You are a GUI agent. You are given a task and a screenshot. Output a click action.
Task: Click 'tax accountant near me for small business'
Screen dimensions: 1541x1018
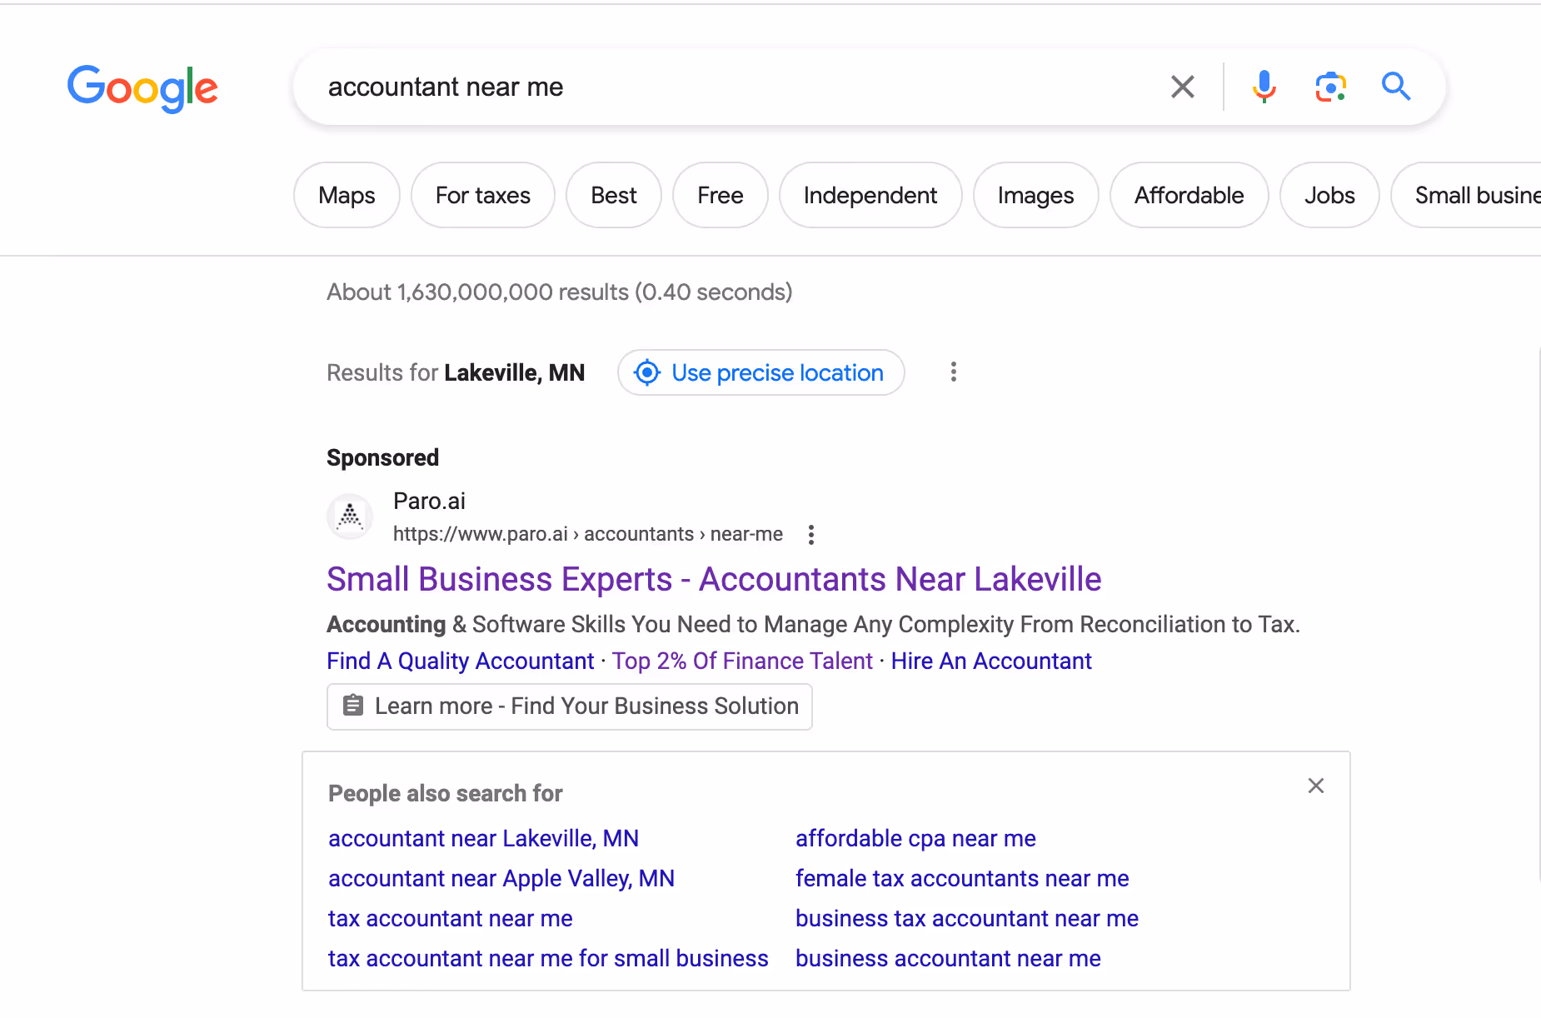tap(548, 958)
